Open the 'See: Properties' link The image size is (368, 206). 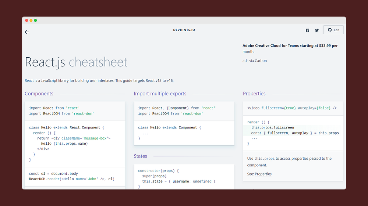(263, 174)
